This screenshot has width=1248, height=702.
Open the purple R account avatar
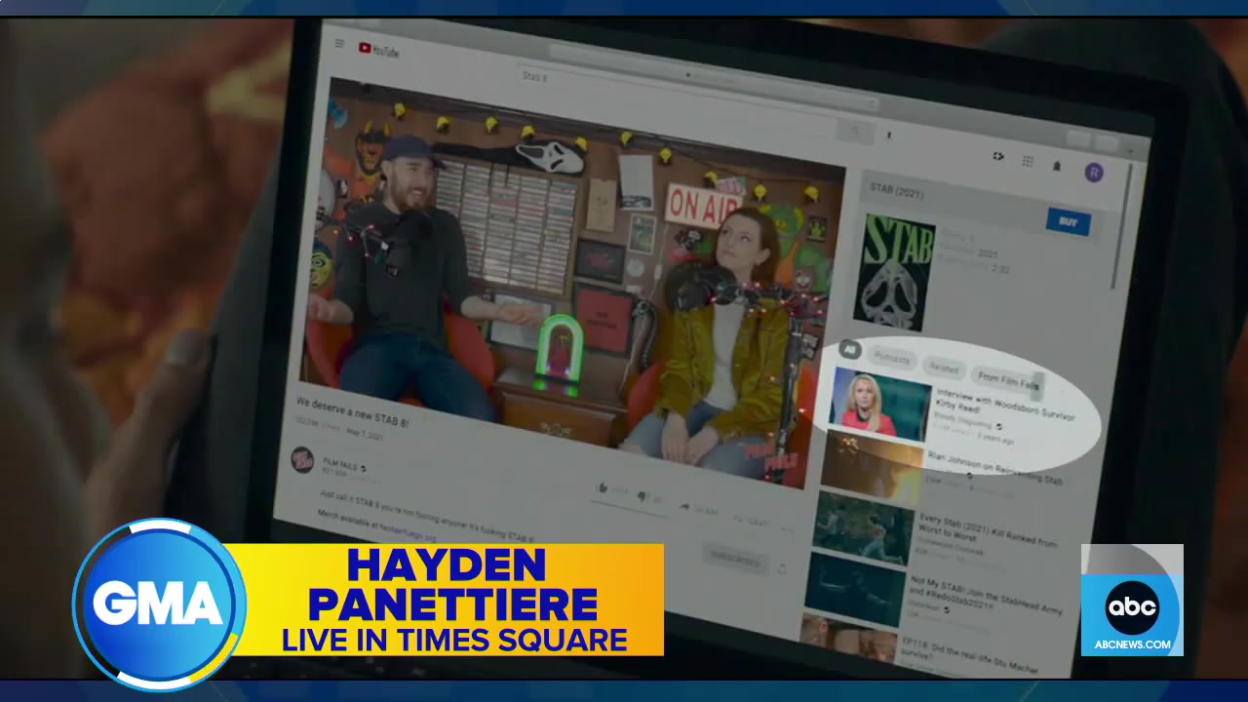coord(1094,173)
